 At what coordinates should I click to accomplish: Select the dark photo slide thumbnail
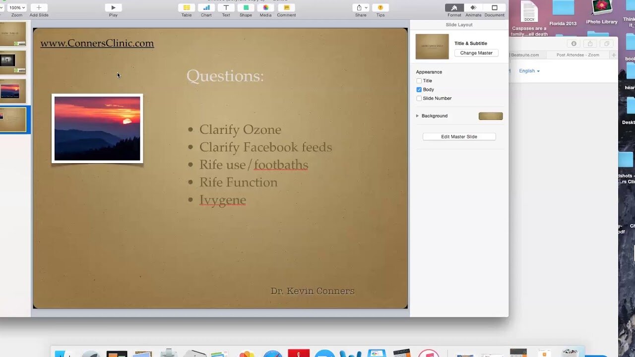pos(12,62)
